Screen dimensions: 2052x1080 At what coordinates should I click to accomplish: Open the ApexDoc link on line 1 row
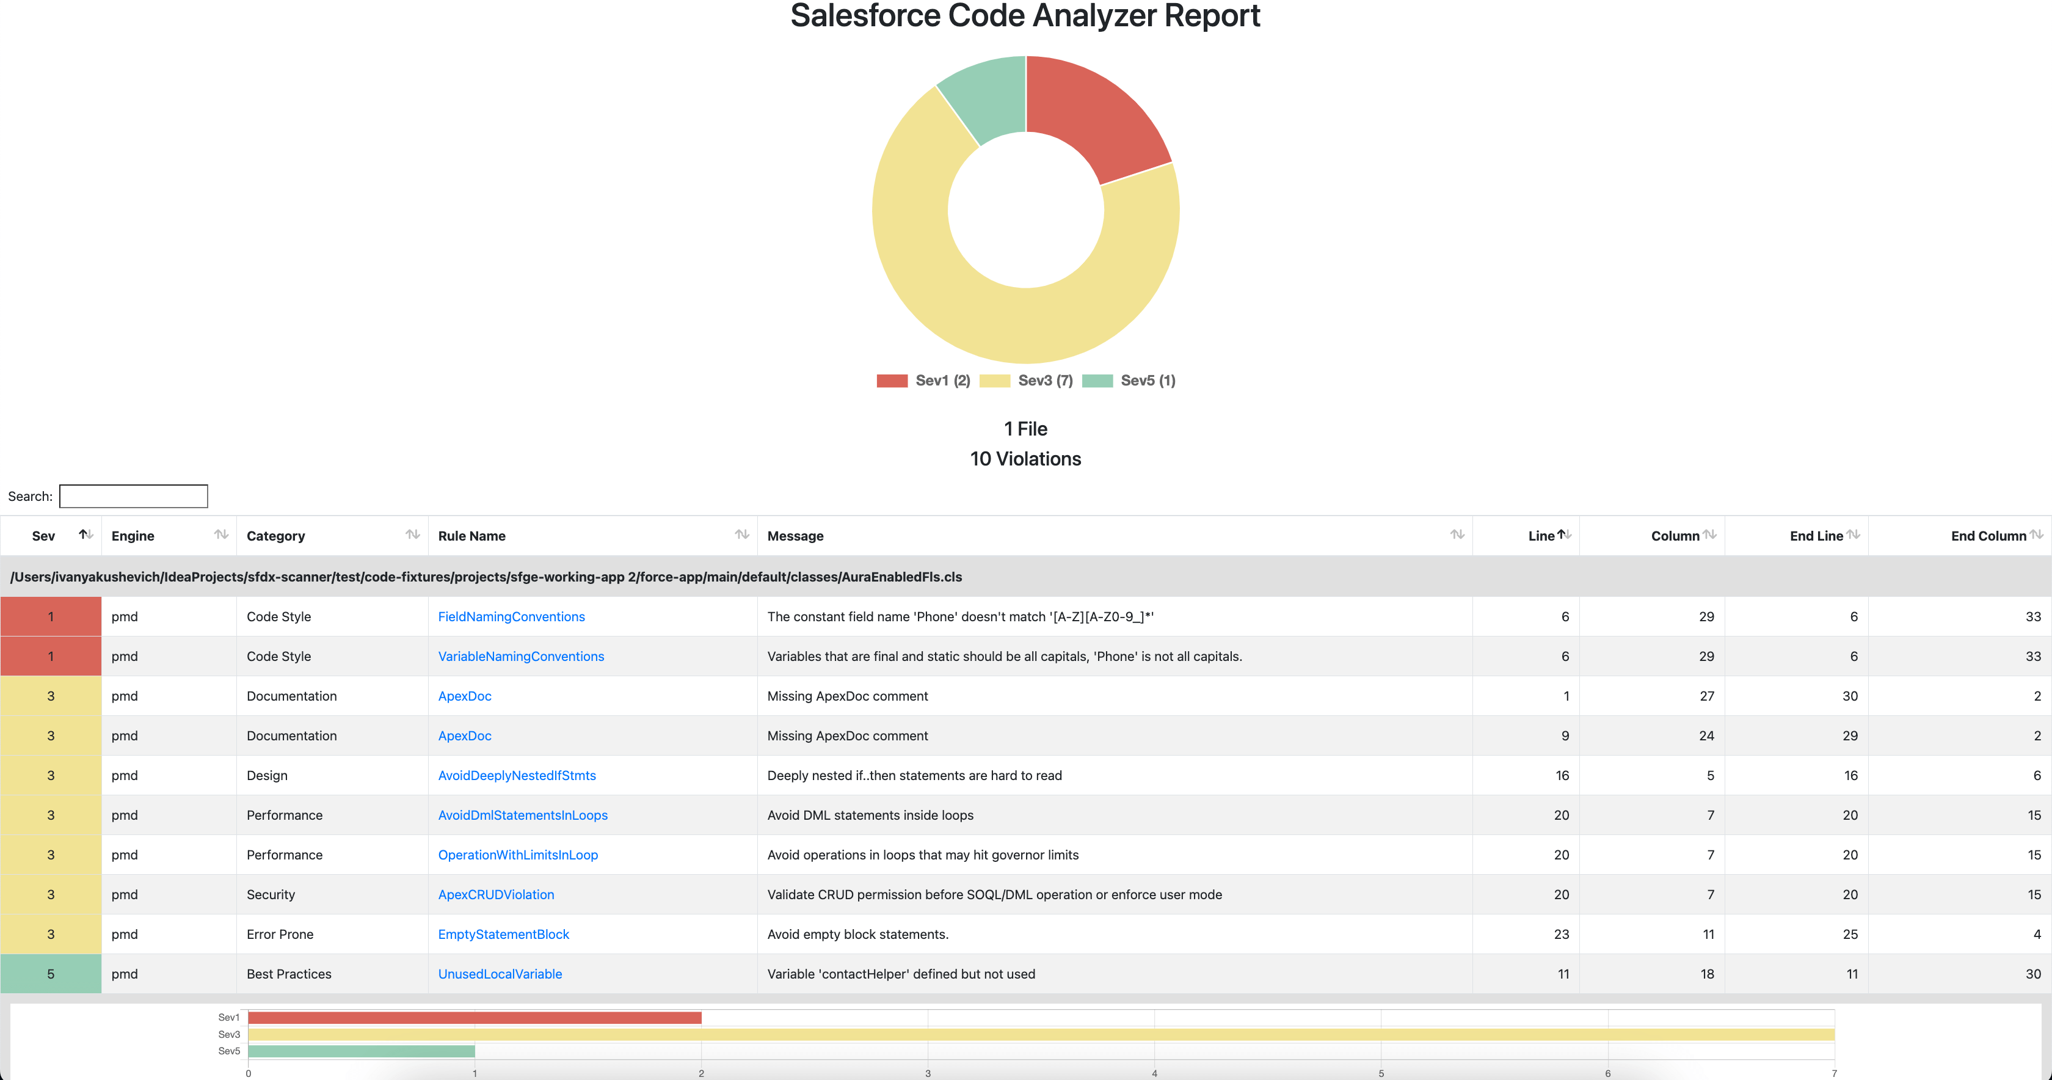464,696
